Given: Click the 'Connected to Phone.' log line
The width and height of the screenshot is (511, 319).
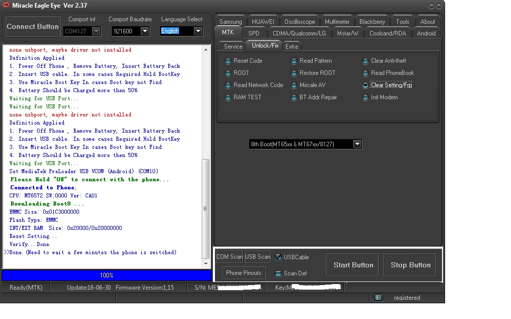Looking at the screenshot, I should pyautogui.click(x=44, y=187).
